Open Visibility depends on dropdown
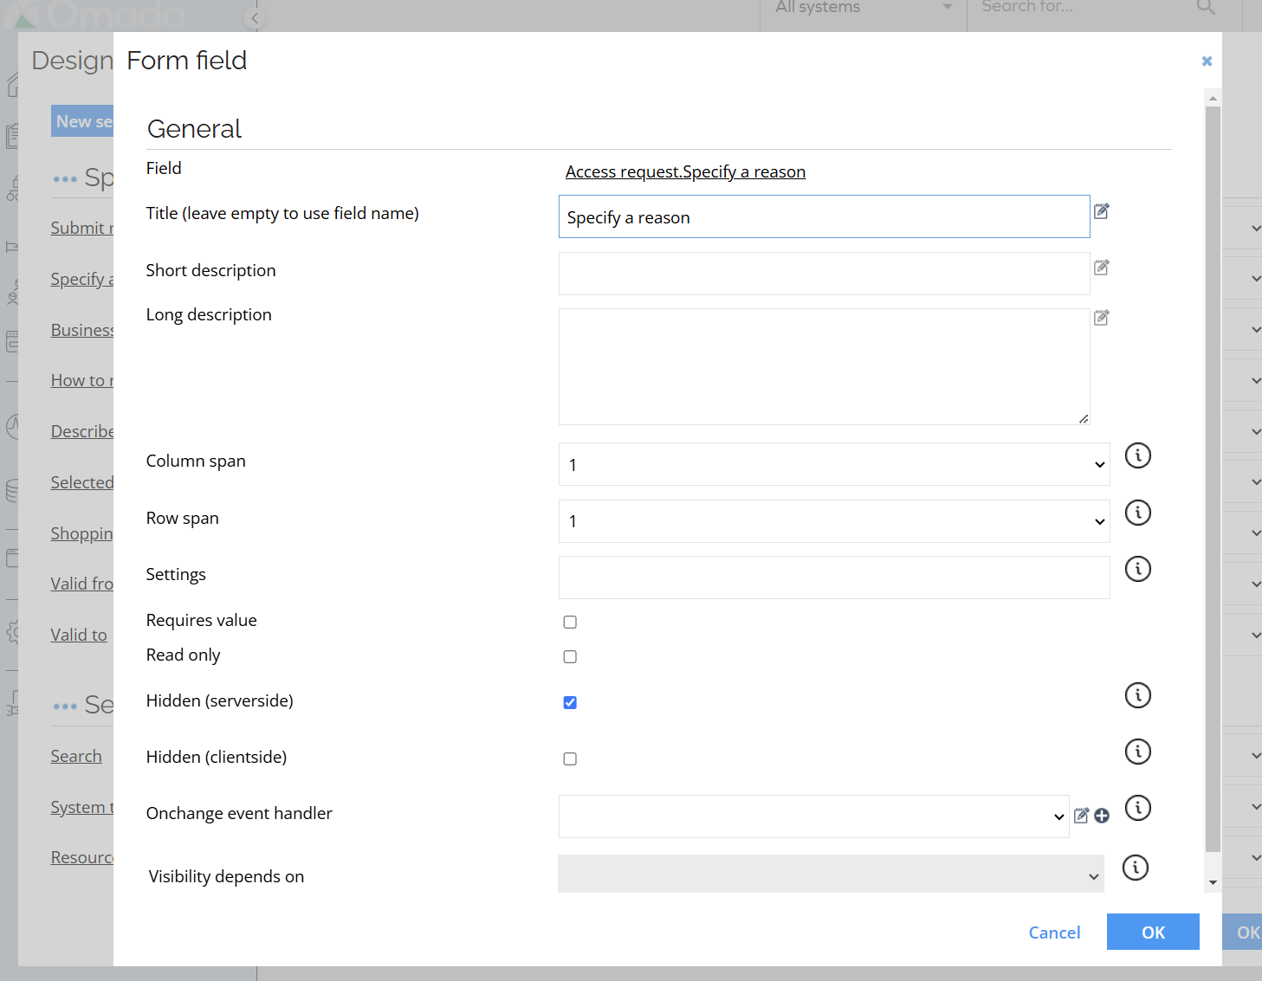1262x981 pixels. (831, 874)
